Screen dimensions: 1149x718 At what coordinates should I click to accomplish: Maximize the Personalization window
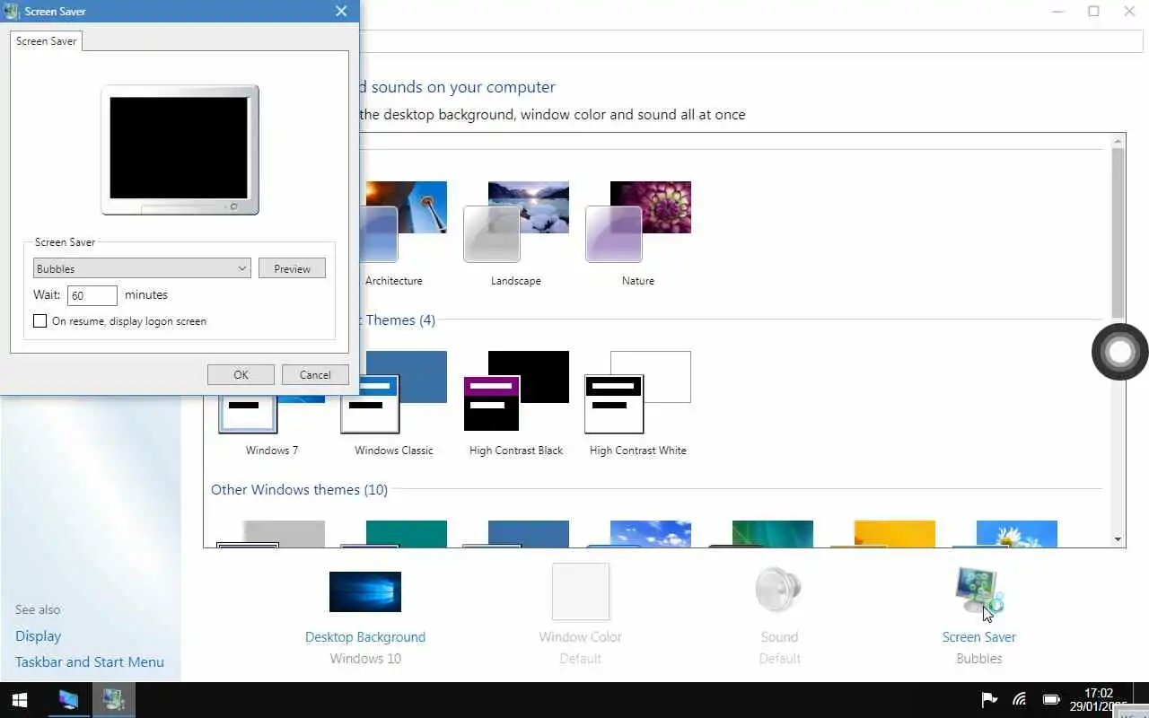[1093, 12]
